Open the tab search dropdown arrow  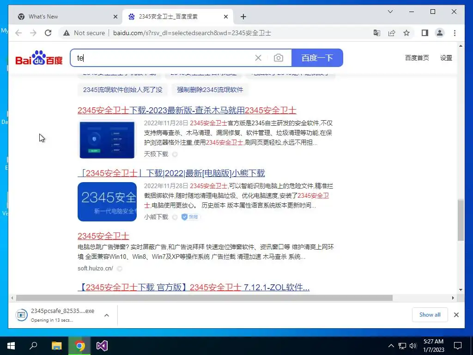pyautogui.click(x=390, y=12)
